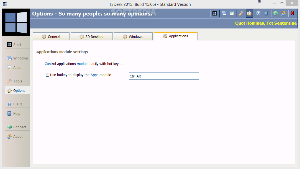The width and height of the screenshot is (300, 169).
Task: Switch to the General tab
Action: [x=51, y=37]
